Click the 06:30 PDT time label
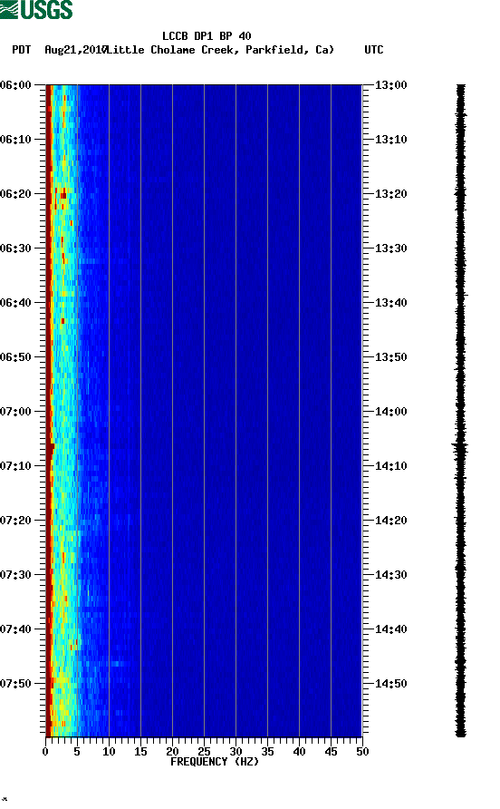 [15, 249]
